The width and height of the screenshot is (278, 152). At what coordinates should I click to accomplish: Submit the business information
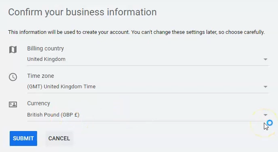click(x=23, y=138)
